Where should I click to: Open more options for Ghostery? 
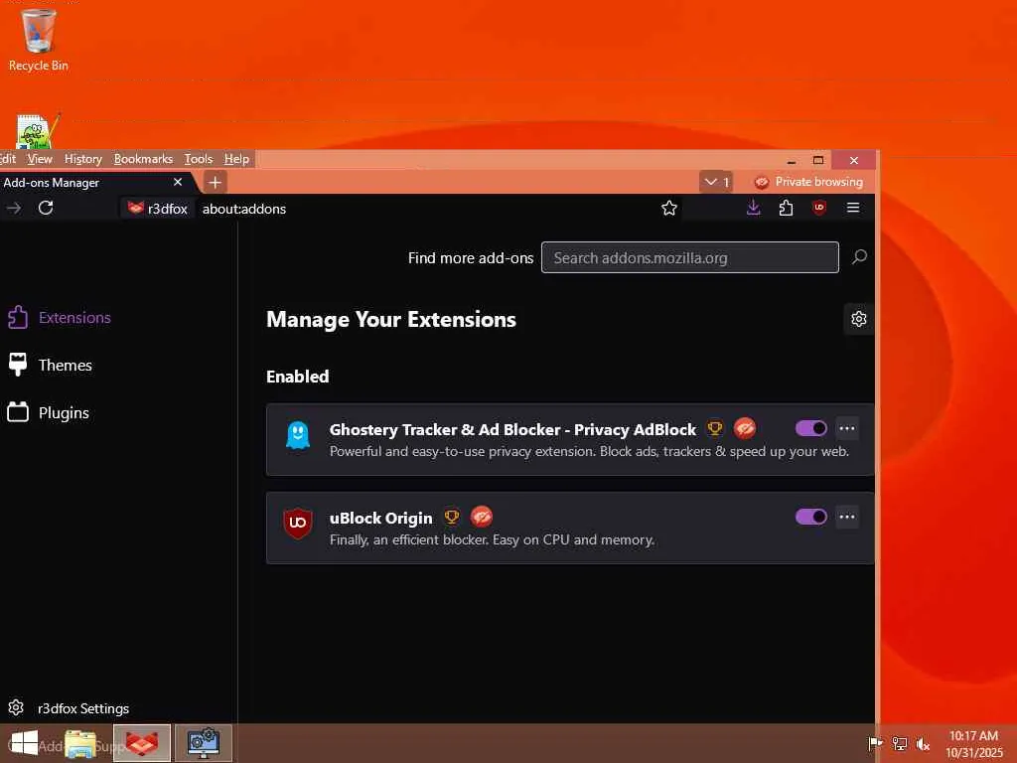(x=847, y=428)
